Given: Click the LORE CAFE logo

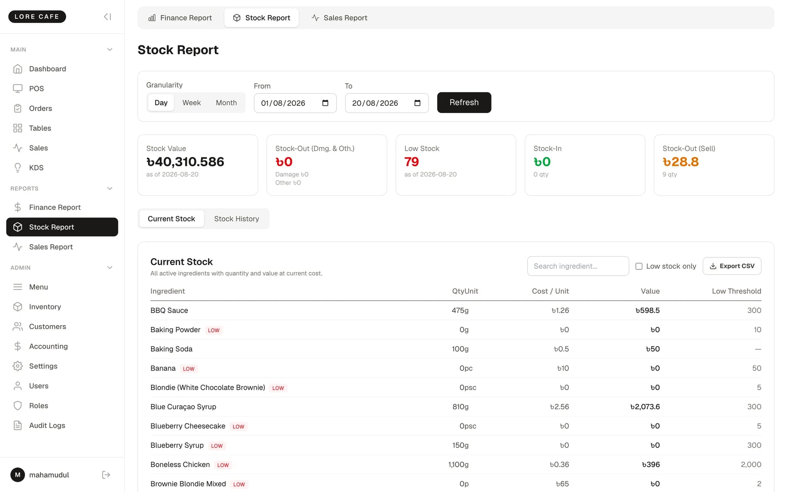Looking at the screenshot, I should point(37,17).
